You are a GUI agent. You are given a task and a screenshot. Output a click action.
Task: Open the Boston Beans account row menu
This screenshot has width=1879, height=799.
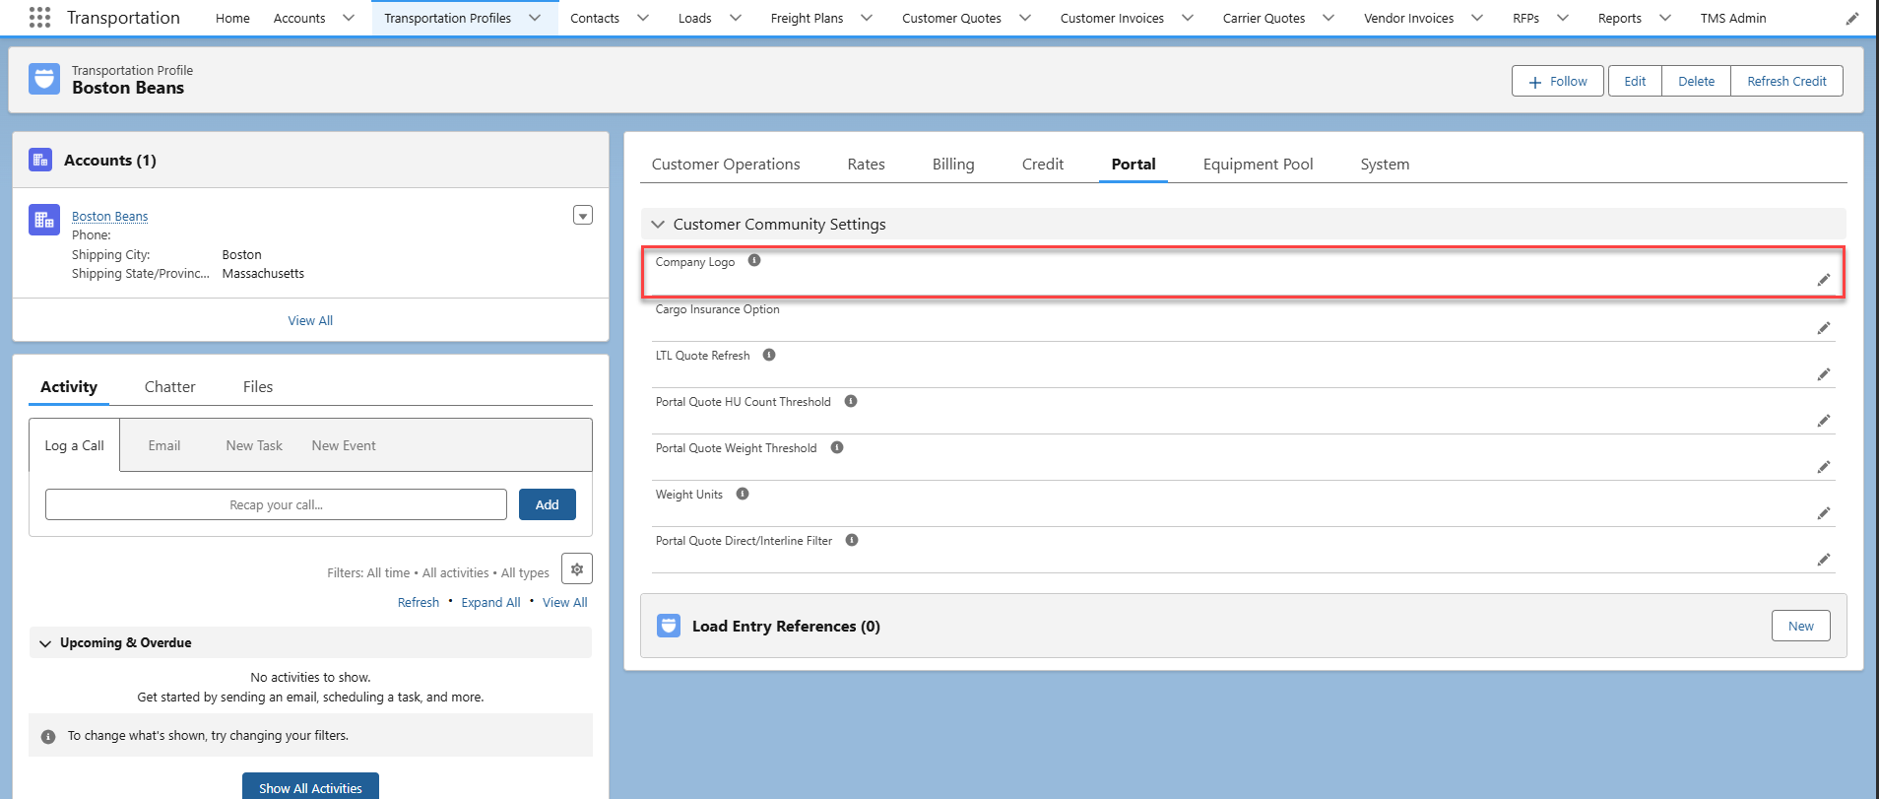click(583, 216)
